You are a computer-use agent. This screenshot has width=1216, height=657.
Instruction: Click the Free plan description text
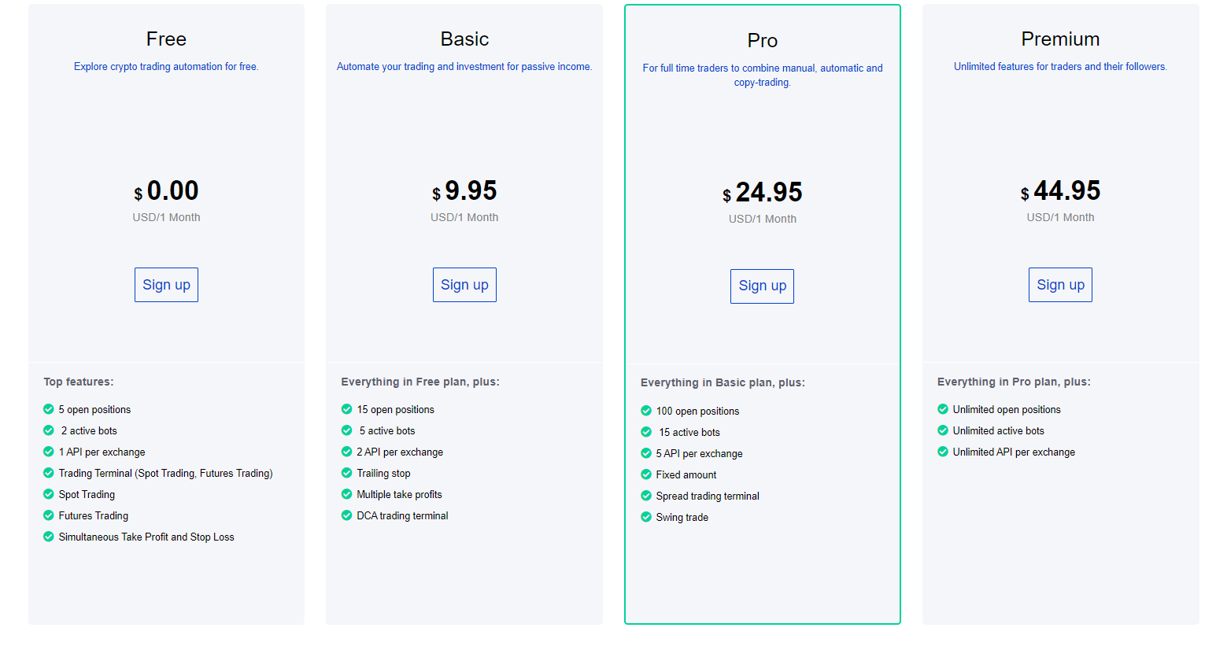click(x=166, y=67)
